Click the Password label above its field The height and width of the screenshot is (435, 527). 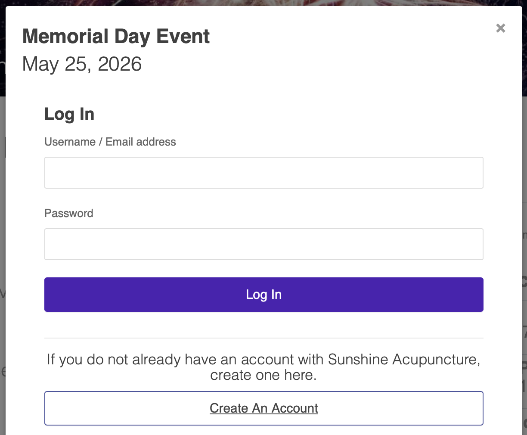[68, 213]
